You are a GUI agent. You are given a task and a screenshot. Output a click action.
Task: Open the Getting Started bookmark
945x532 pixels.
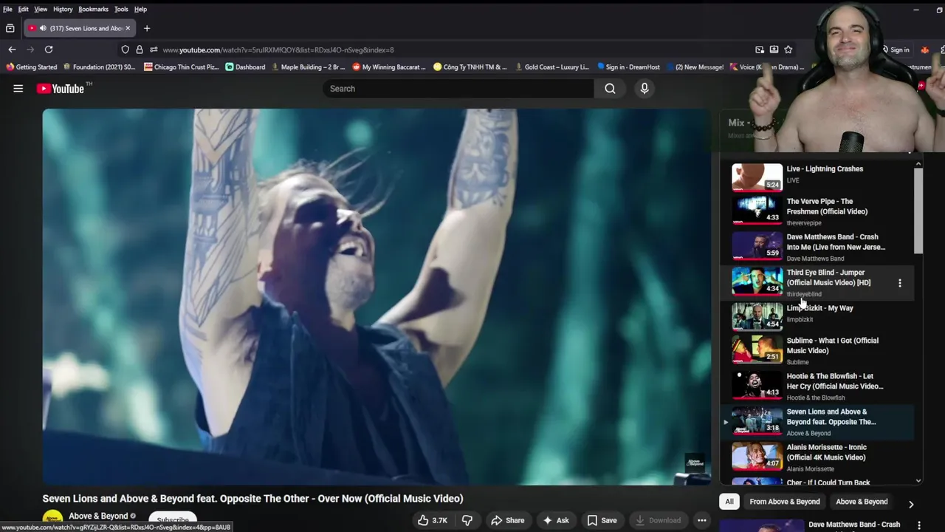(x=31, y=66)
